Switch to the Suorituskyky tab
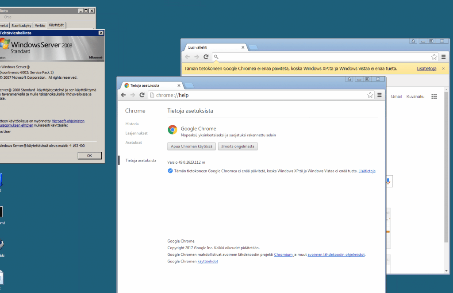This screenshot has width=453, height=293. [x=22, y=26]
